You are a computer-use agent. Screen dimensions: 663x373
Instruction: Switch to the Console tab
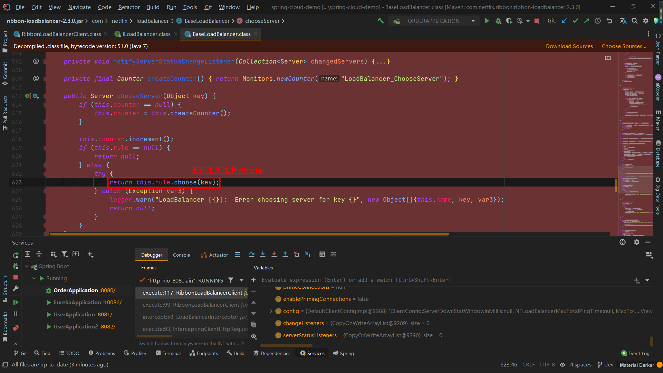(x=181, y=255)
